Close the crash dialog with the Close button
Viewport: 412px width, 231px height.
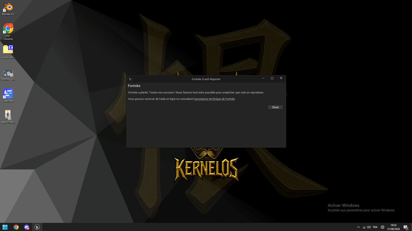pyautogui.click(x=275, y=107)
